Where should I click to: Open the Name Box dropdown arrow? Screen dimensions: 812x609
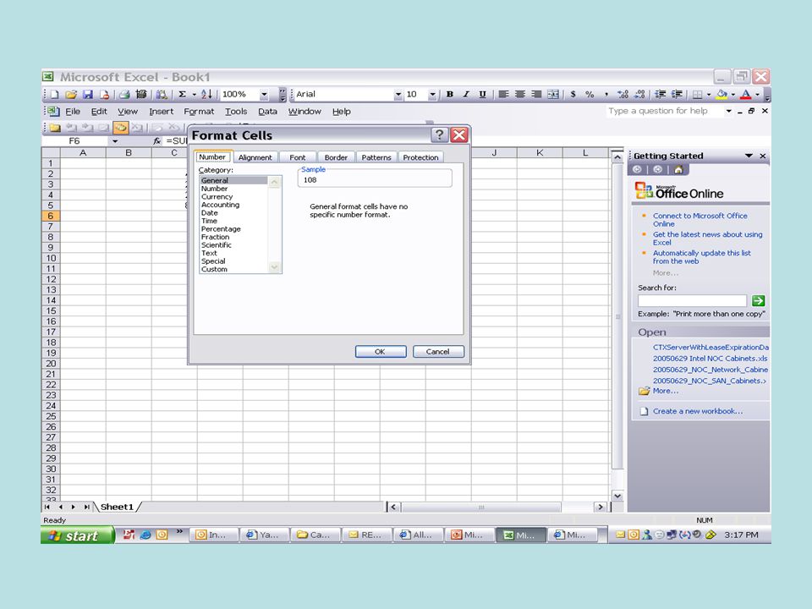tap(115, 141)
